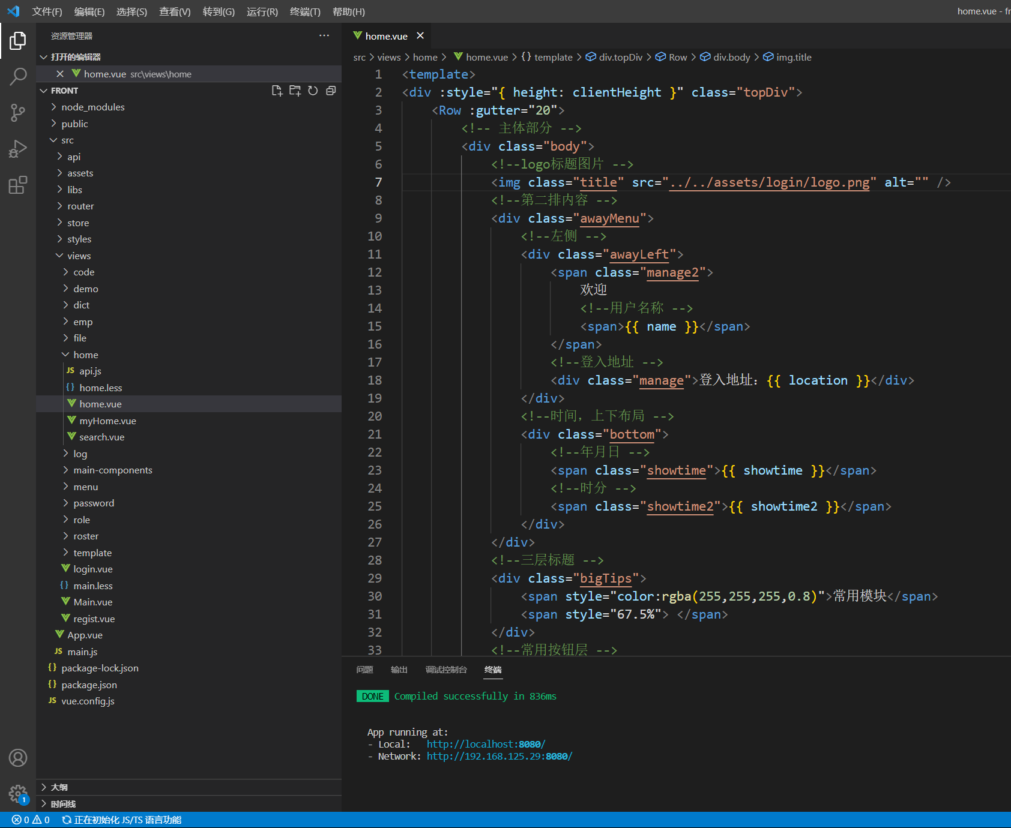Click the New Folder icon in explorer

(295, 91)
